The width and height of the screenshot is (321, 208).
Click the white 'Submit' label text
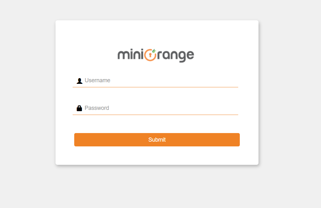(157, 140)
